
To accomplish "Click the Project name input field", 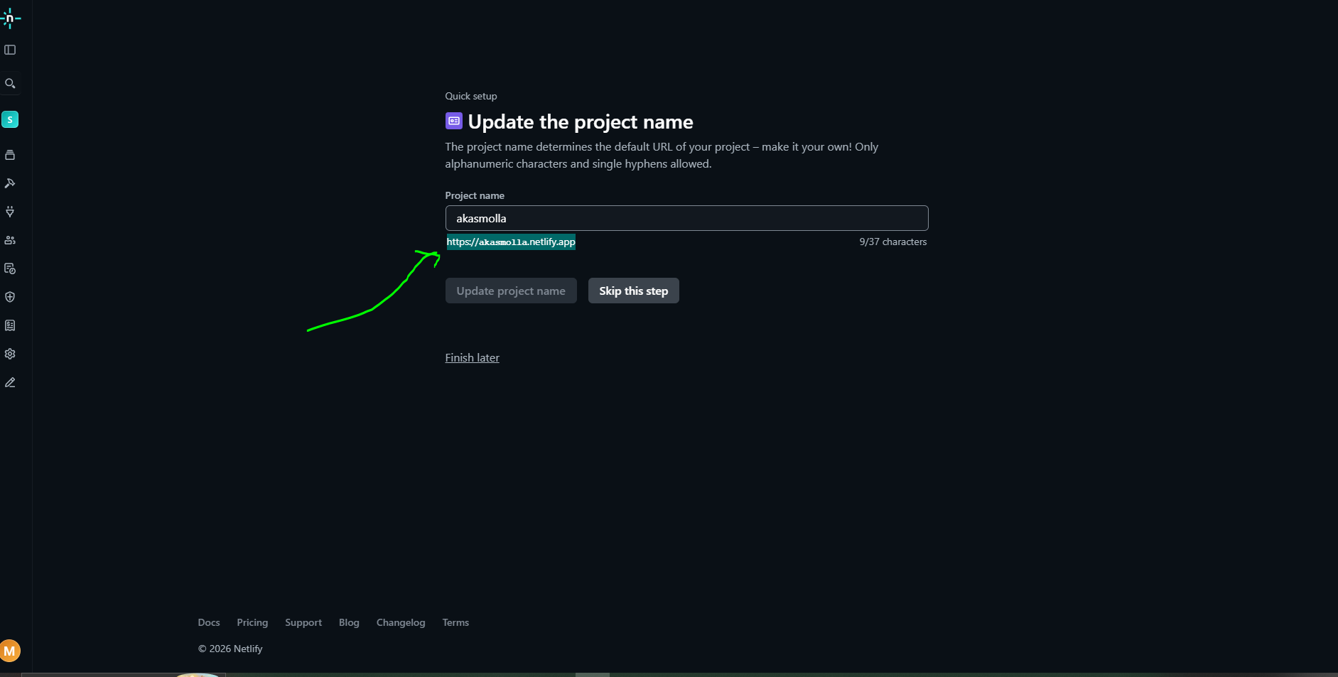I will (x=686, y=218).
